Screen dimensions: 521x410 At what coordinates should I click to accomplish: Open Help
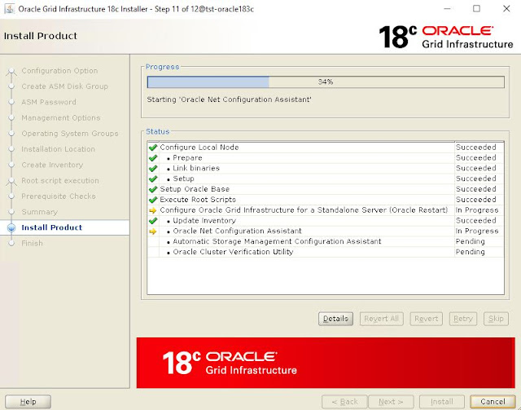coord(28,402)
